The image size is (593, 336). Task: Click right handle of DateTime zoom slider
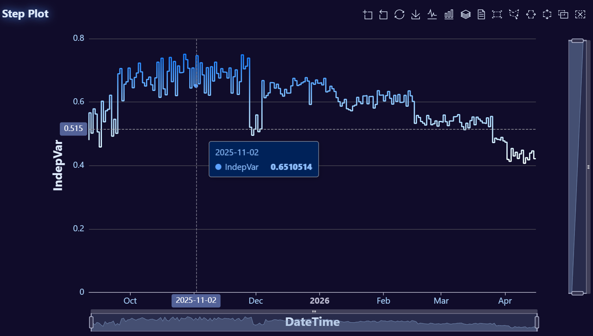pos(537,322)
